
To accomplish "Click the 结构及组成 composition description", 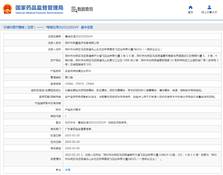I will tap(134, 90).
